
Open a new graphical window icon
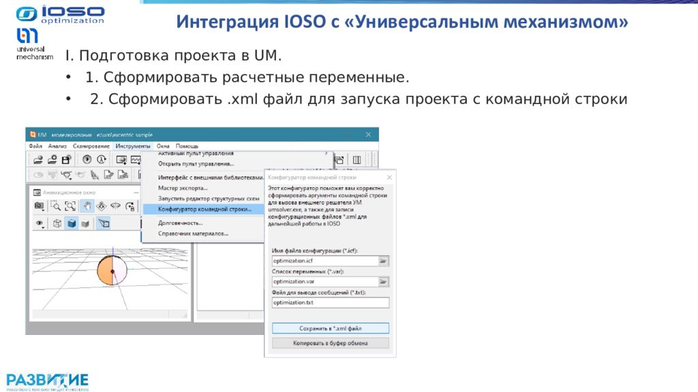(x=136, y=159)
